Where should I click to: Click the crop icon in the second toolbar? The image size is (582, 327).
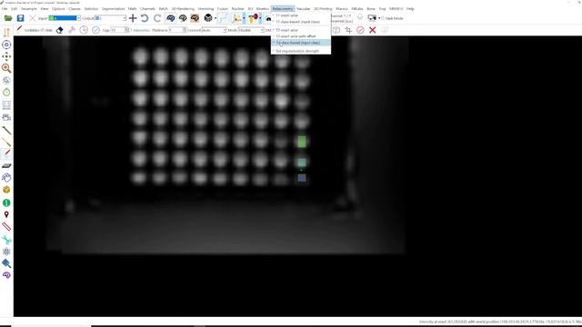[x=348, y=30]
